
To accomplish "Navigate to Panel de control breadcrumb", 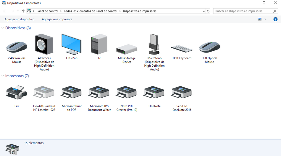I will click(x=47, y=11).
